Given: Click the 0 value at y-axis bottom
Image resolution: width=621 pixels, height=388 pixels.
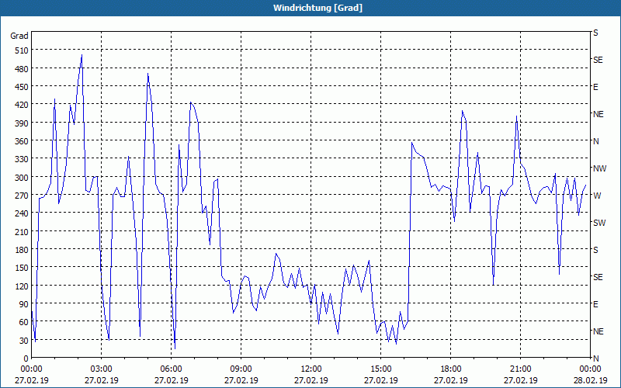Looking at the screenshot, I should coord(26,358).
